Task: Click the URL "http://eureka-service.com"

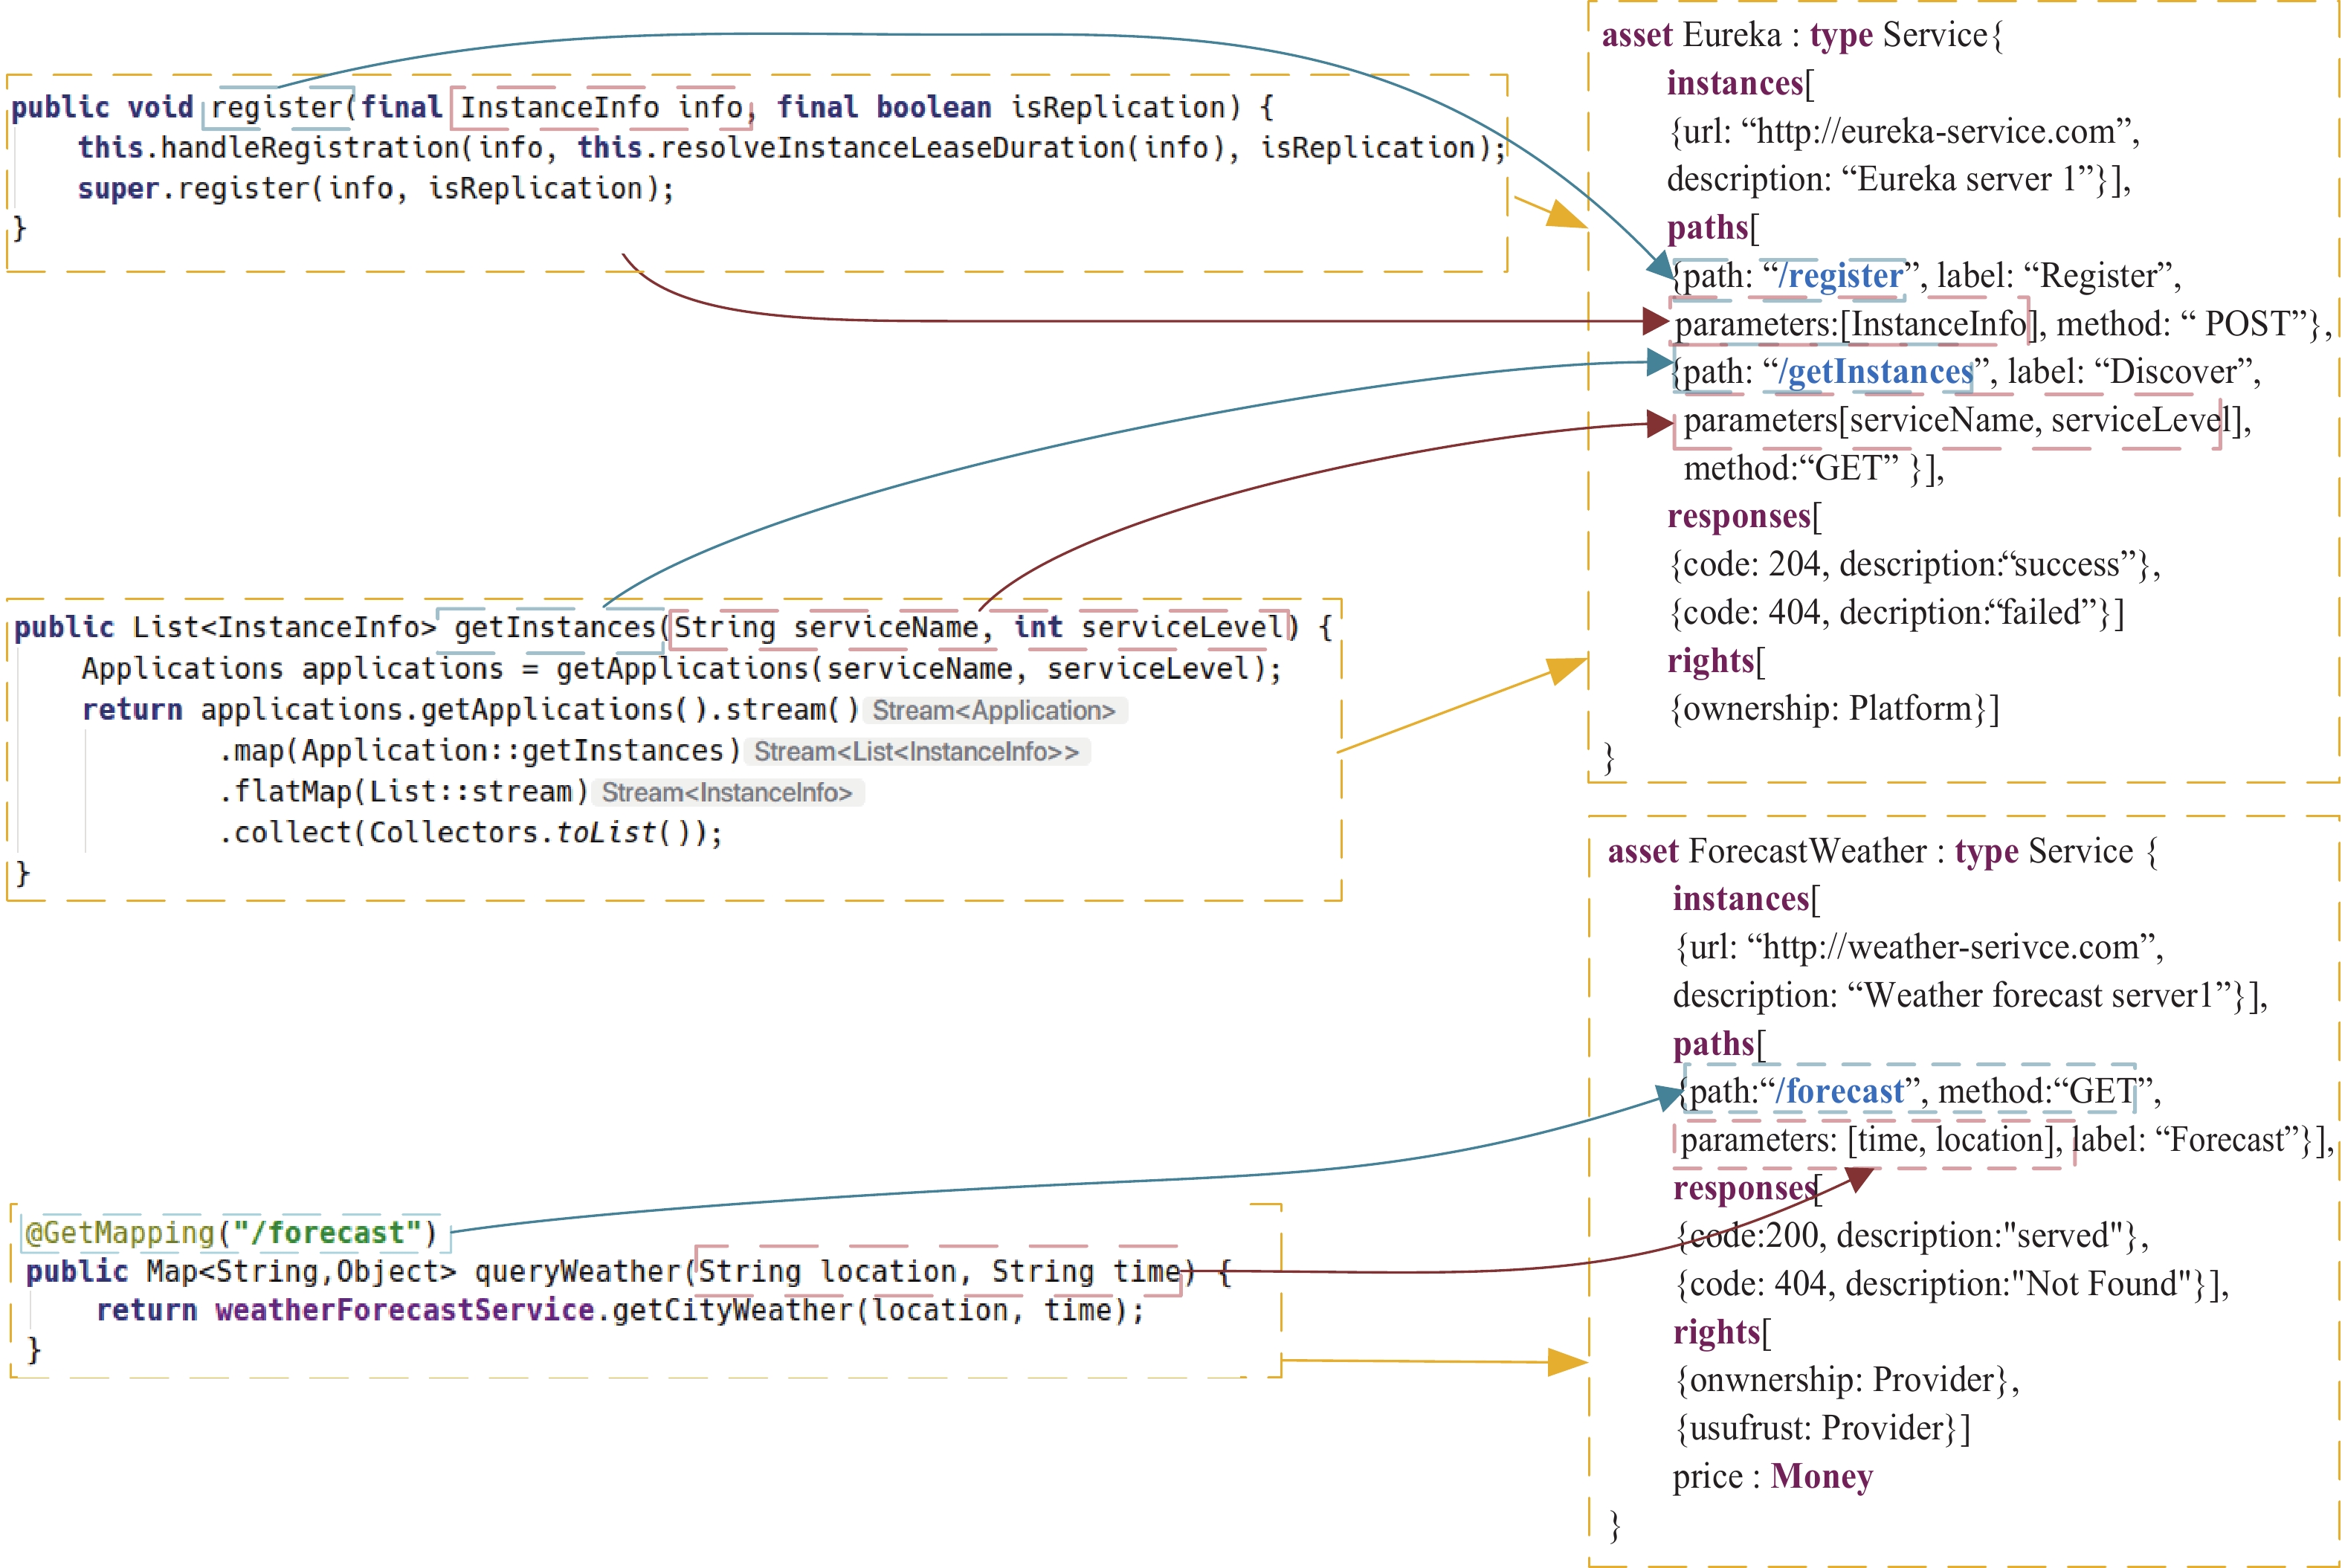Action: pos(1935,131)
